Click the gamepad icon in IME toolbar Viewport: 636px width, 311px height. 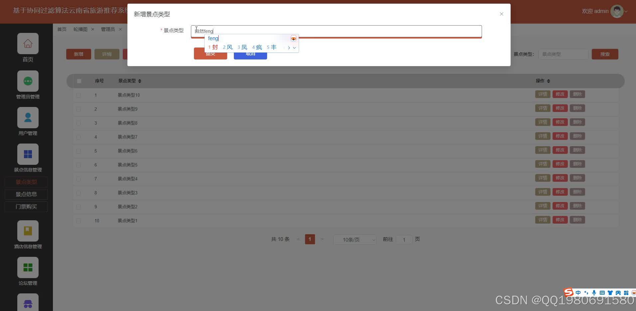click(618, 293)
